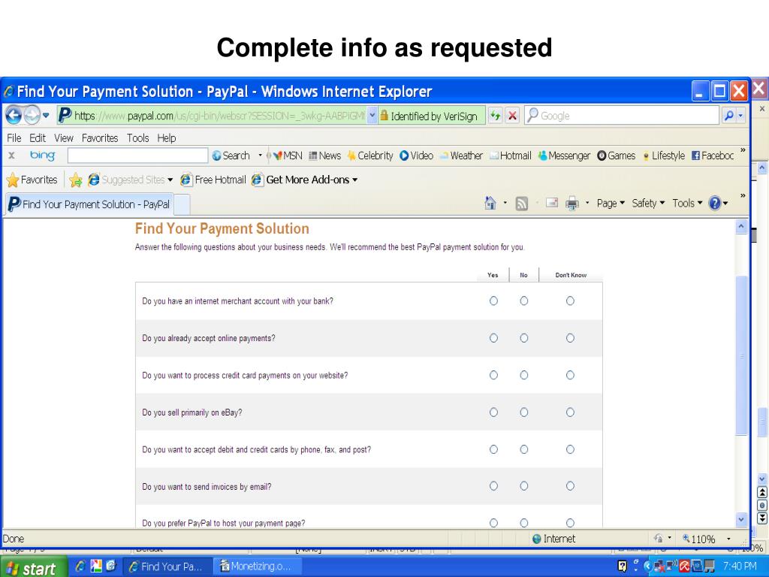Open the Tools dropdown in command bar
769x577 pixels.
tap(688, 203)
